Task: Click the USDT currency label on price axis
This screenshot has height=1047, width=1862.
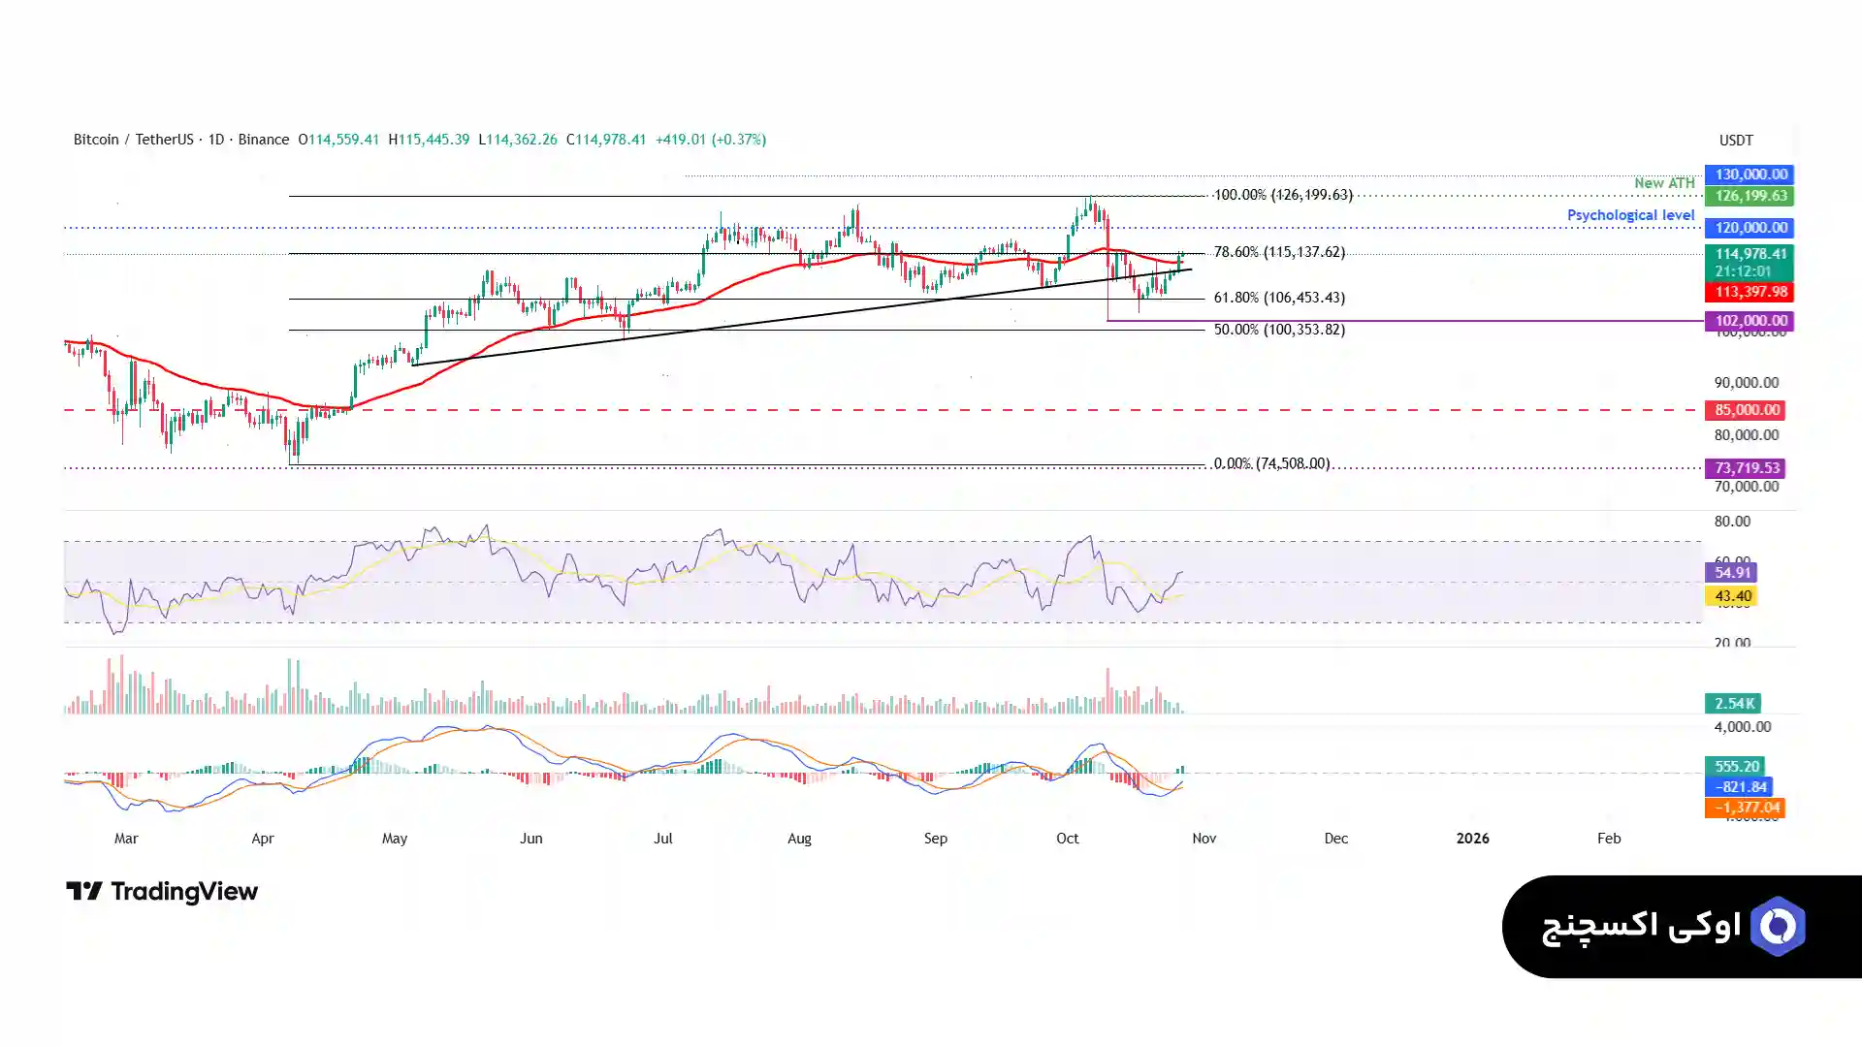Action: pos(1735,141)
